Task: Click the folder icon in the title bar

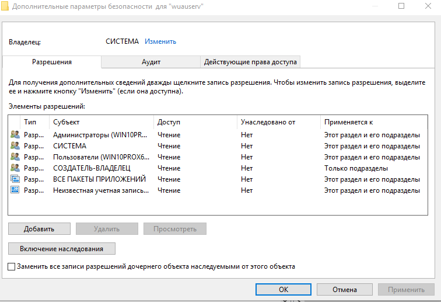Action: (5, 6)
